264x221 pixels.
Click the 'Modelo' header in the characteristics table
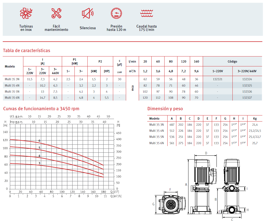pos(10,66)
